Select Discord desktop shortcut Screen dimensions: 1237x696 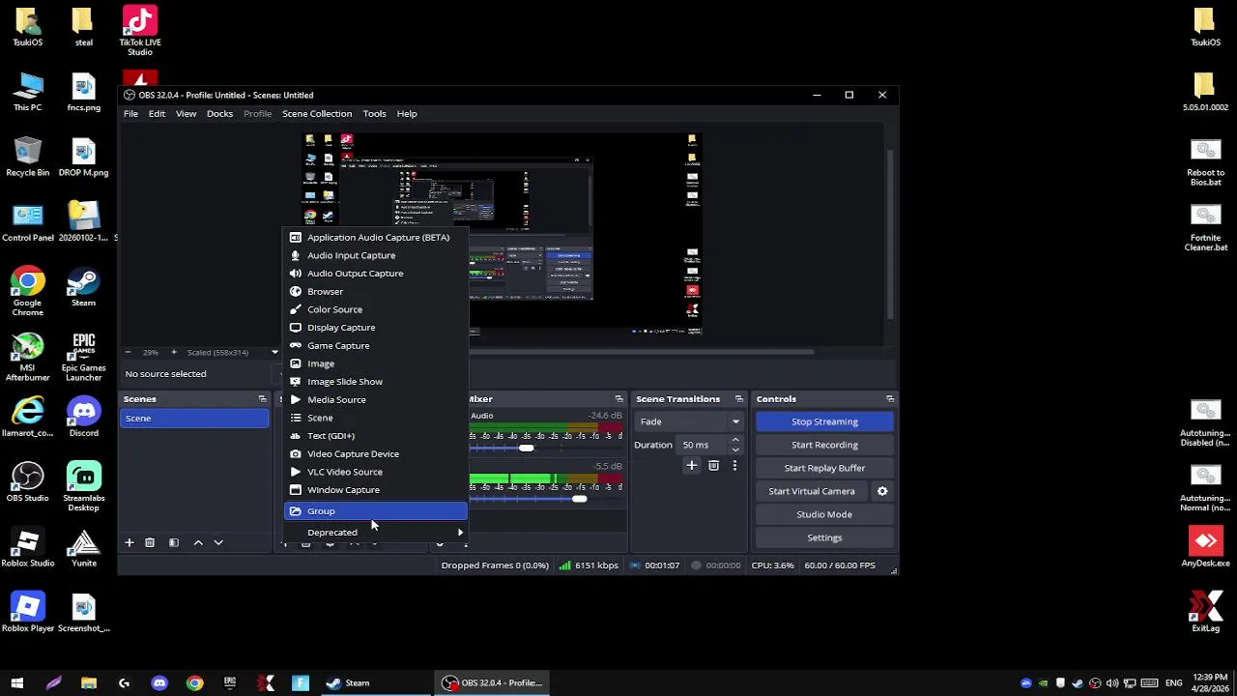(84, 417)
